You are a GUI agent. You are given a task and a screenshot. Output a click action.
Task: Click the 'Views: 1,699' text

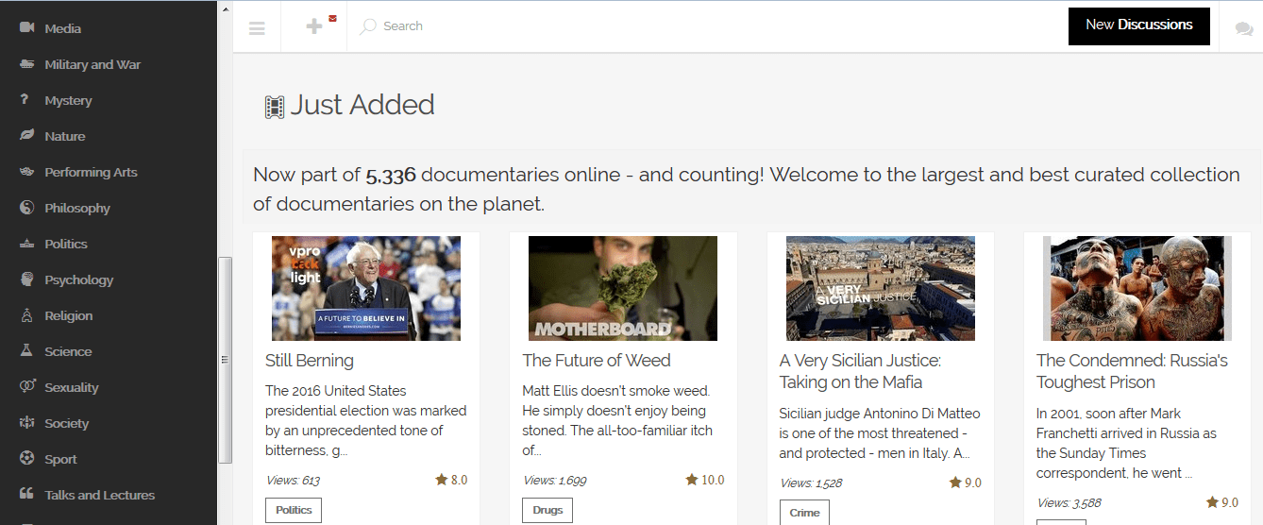click(555, 481)
